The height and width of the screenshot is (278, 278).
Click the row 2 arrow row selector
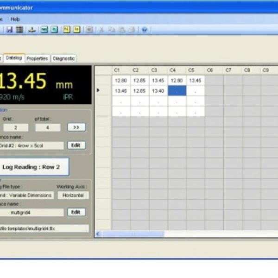(103, 90)
